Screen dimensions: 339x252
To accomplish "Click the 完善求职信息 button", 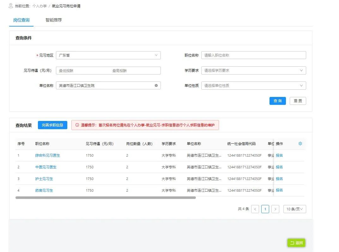I will (x=52, y=125).
